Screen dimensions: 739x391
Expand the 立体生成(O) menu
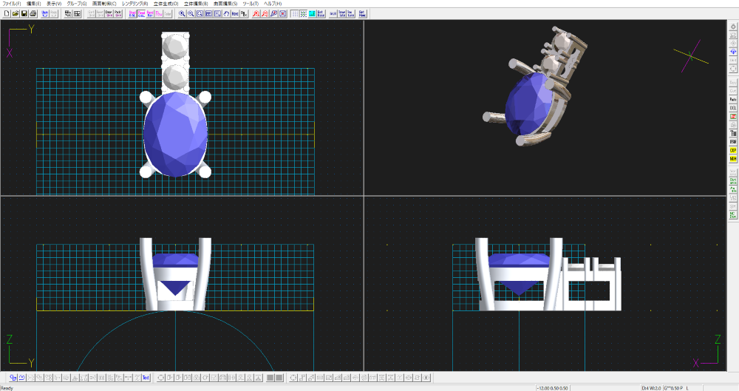pyautogui.click(x=166, y=4)
